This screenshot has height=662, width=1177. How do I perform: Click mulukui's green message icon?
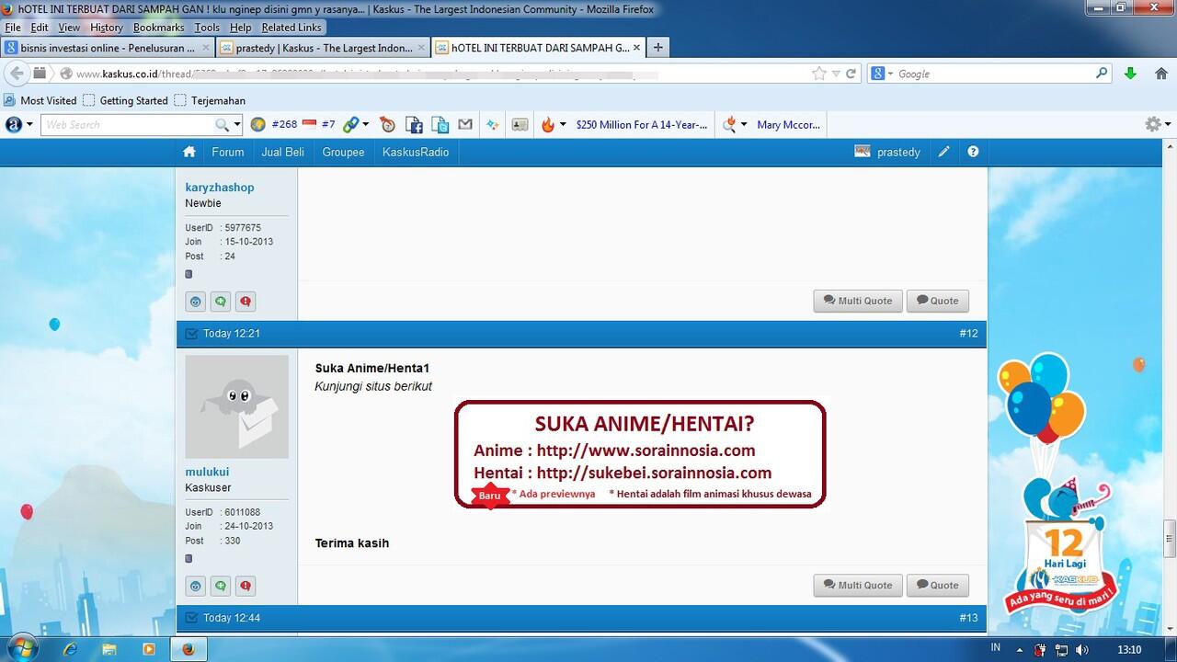click(221, 586)
